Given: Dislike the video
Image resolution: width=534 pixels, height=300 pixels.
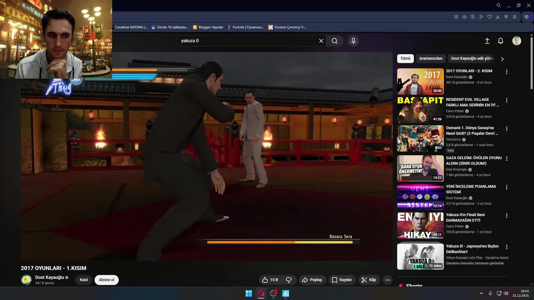Looking at the screenshot, I should tap(289, 280).
